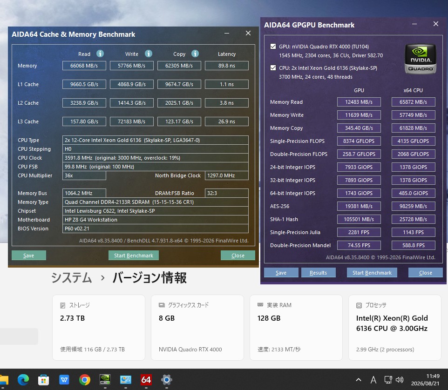Image resolution: width=448 pixels, height=390 pixels.
Task: Open Results in GPGPU Benchmark
Action: (x=318, y=272)
